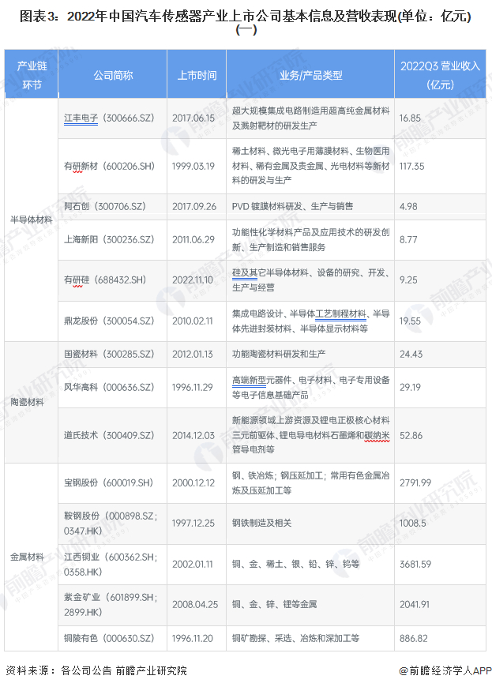Click the 功能陶瓷材料研发和生产 description
Viewport: 492px width, 687px height.
(279, 355)
